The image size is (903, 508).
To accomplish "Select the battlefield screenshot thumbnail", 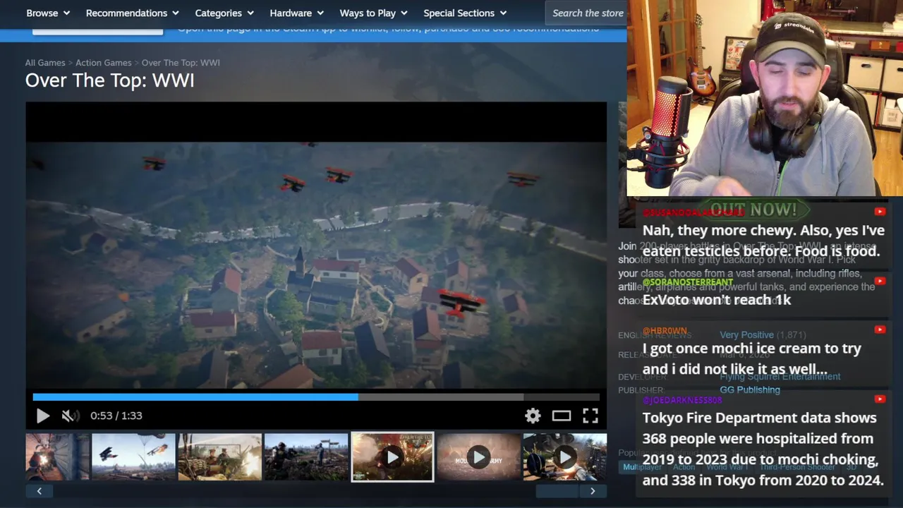I will [306, 457].
